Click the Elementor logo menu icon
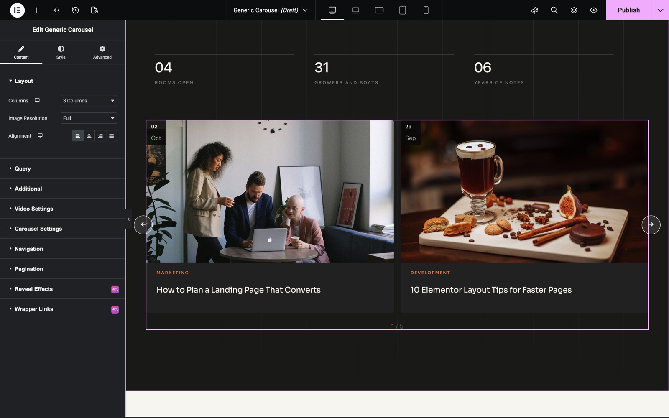The height and width of the screenshot is (418, 669). pos(17,10)
